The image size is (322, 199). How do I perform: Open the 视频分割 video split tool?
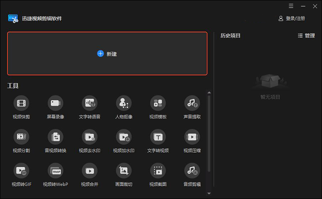(x=21, y=141)
